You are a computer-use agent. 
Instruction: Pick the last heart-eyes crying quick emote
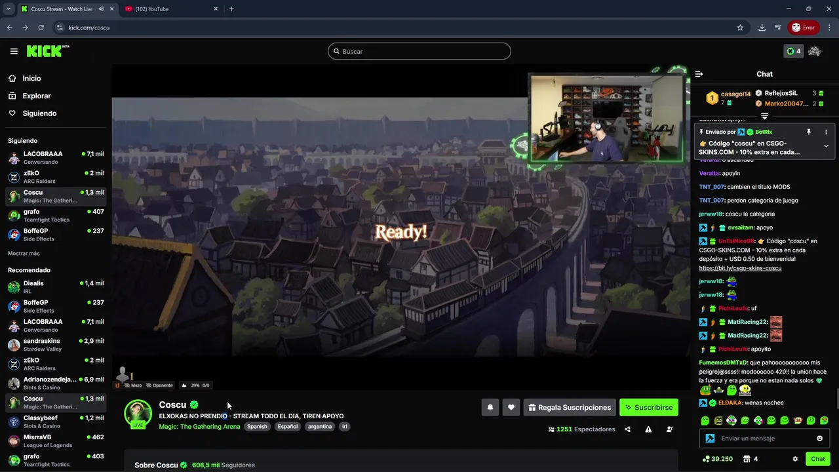[x=824, y=420]
